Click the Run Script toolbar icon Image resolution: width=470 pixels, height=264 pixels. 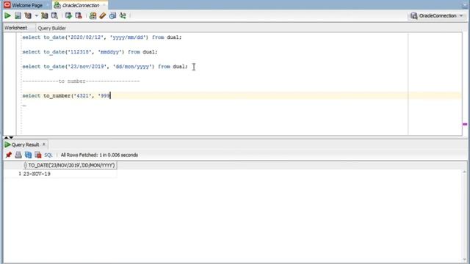point(18,16)
